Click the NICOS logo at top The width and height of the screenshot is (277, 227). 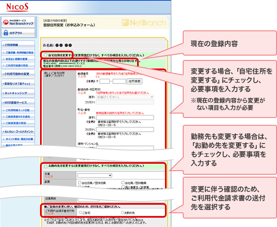pyautogui.click(x=17, y=7)
